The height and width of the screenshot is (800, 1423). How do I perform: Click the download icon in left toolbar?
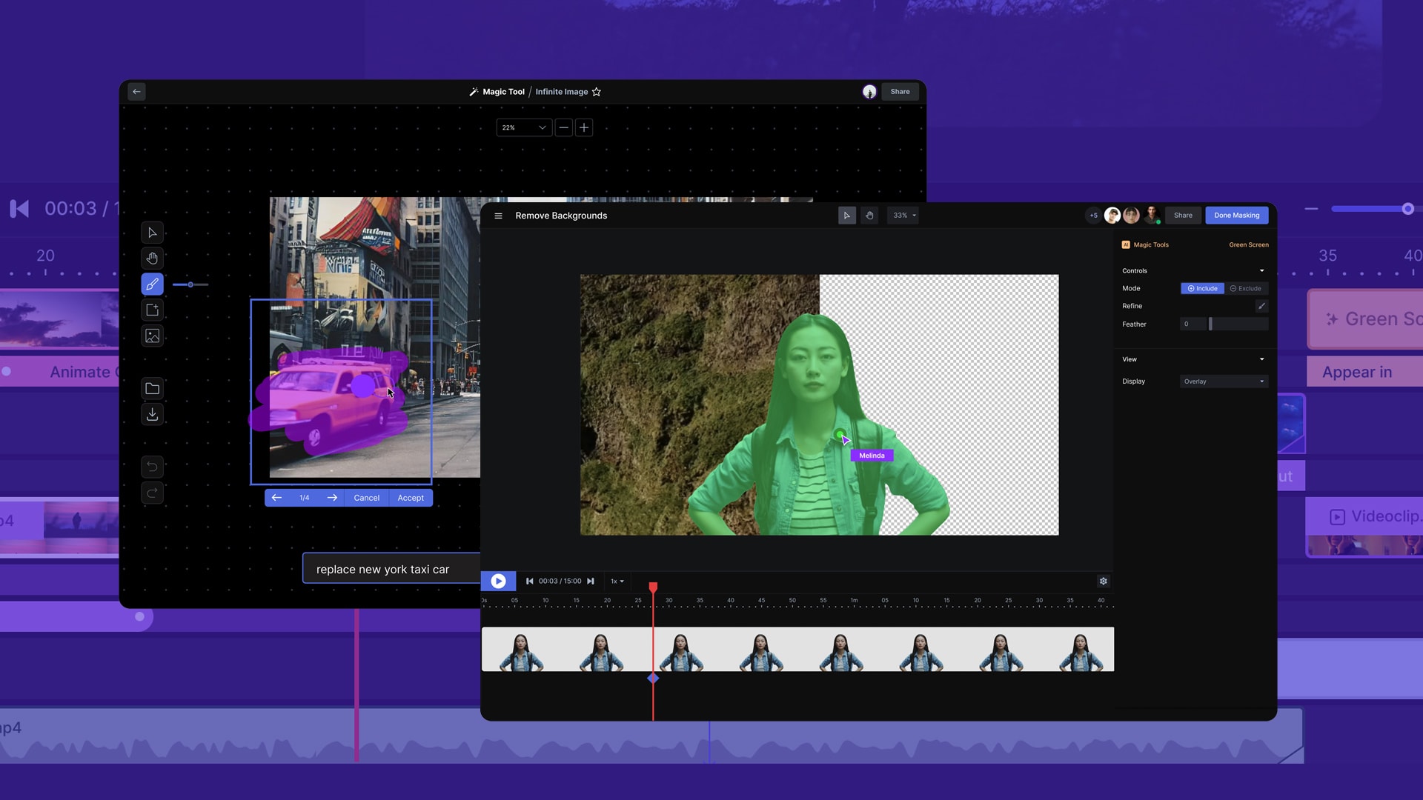152,415
